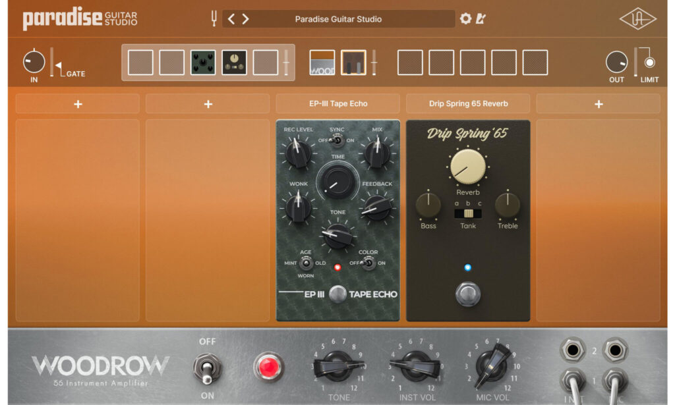Select the Woodrow amp thumbnail slot
The width and height of the screenshot is (675, 405).
pos(322,63)
